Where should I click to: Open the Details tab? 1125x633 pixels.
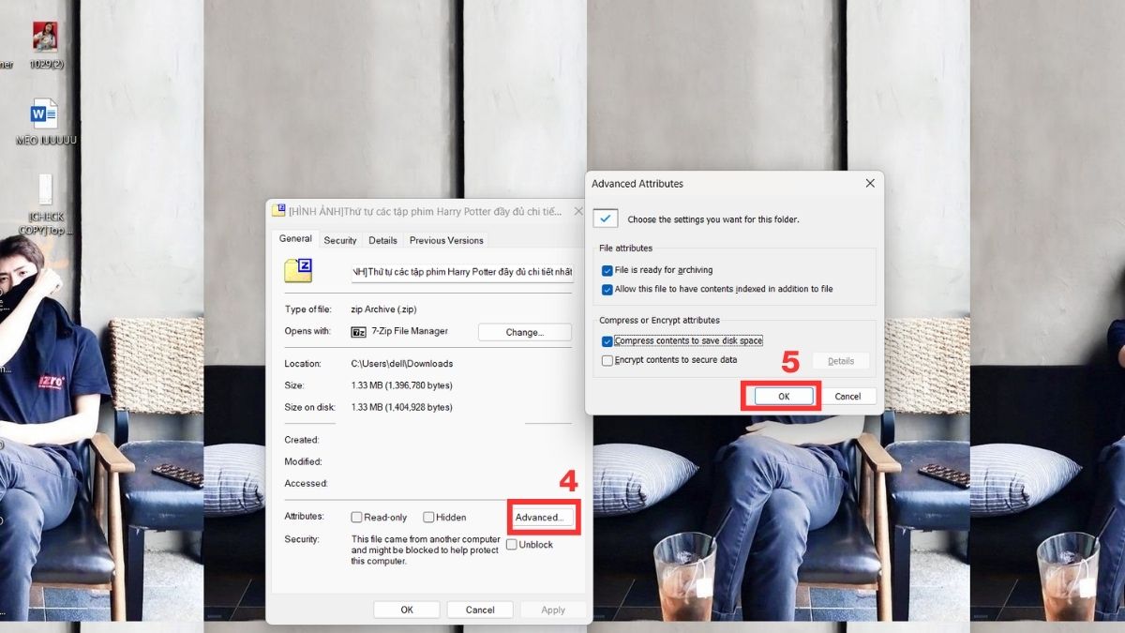(382, 240)
